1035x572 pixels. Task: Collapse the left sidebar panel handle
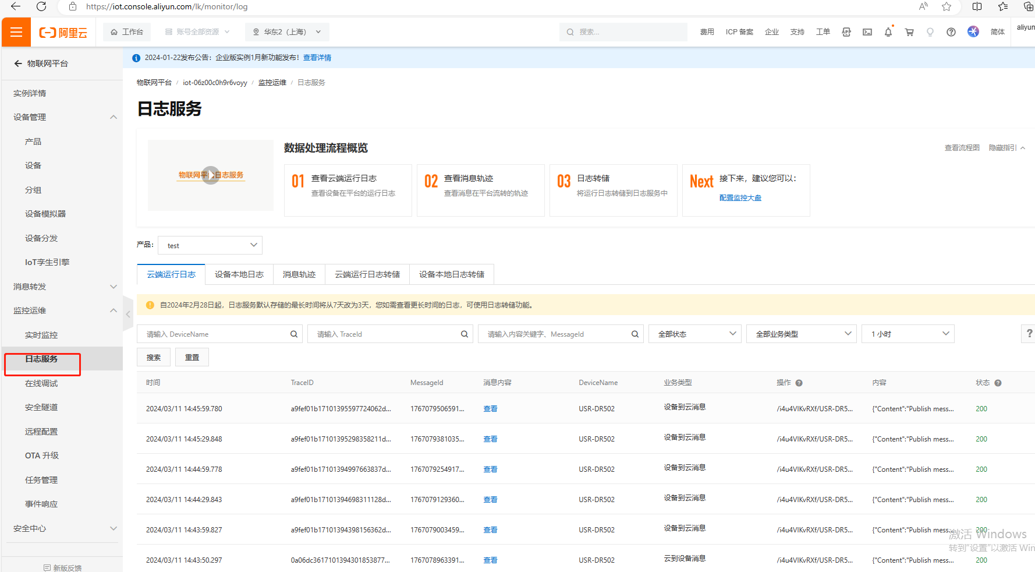128,314
